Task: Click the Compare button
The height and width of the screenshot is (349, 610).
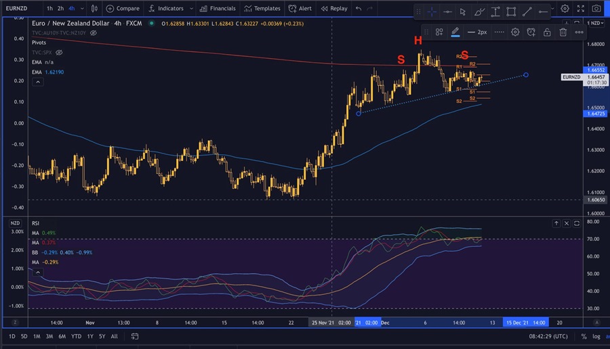Action: pos(122,9)
